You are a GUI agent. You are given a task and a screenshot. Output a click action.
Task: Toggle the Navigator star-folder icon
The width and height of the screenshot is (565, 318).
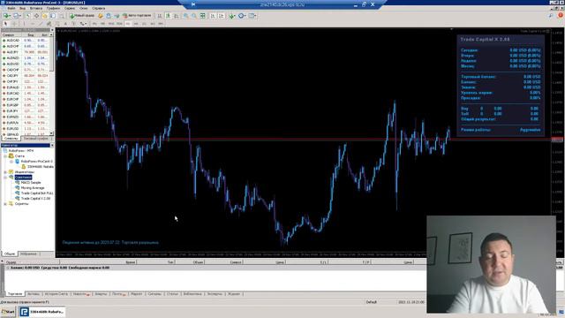coord(44,16)
